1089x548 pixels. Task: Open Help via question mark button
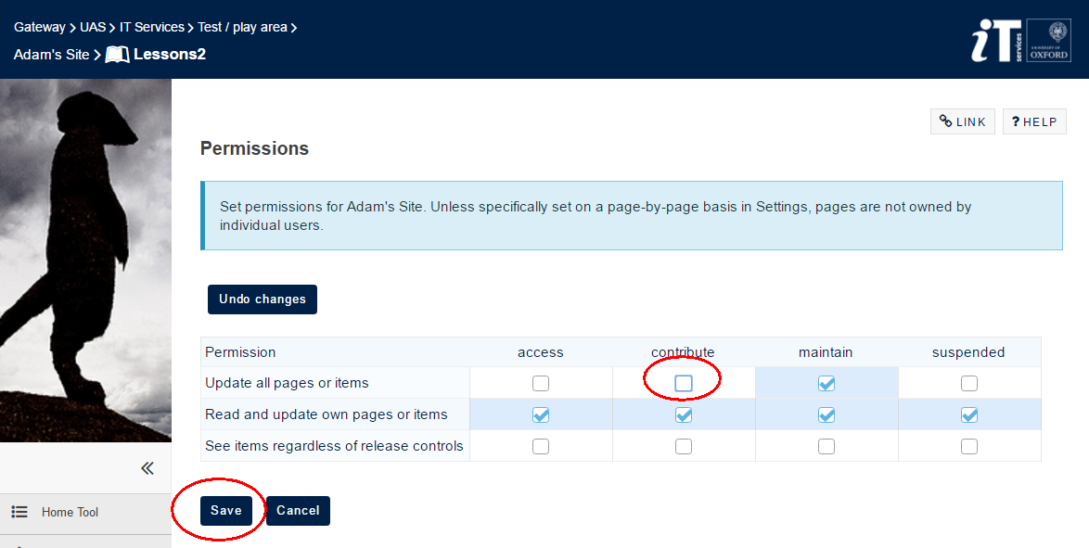click(1034, 121)
